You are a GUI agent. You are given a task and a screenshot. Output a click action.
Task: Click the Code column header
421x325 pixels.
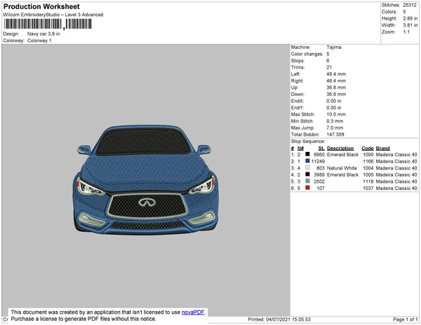[x=367, y=148]
